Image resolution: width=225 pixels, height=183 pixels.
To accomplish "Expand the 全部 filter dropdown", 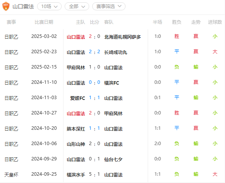I will coord(77,7).
